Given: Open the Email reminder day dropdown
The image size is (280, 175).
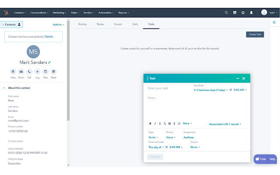Looking at the screenshot, I should (x=156, y=147).
